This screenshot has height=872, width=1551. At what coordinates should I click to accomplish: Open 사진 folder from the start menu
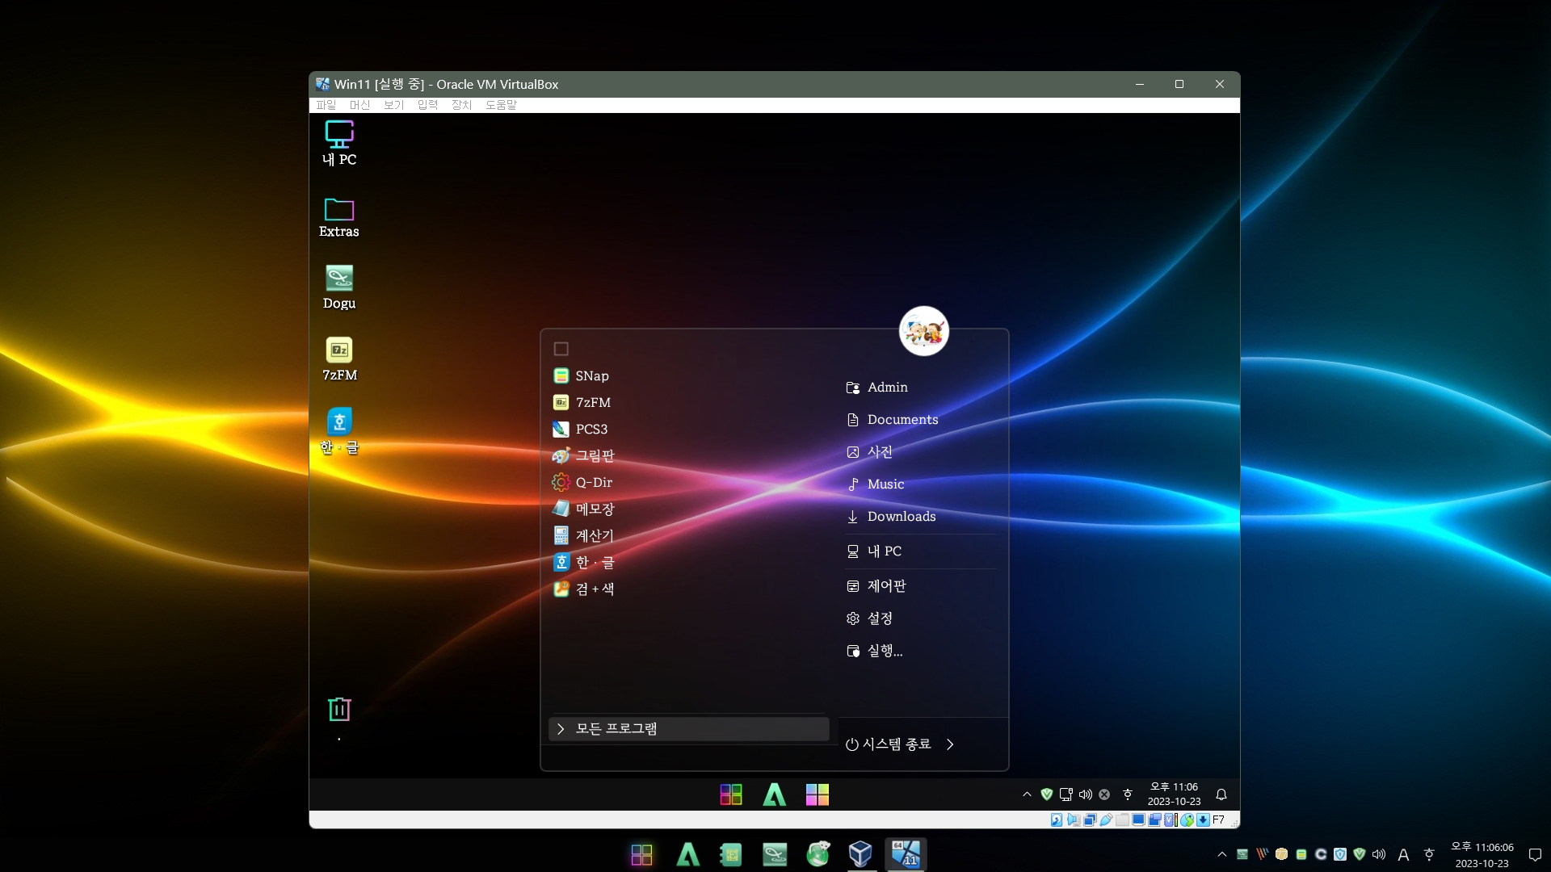coord(870,452)
